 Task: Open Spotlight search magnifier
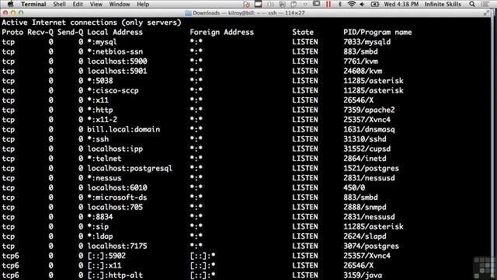[472, 4]
